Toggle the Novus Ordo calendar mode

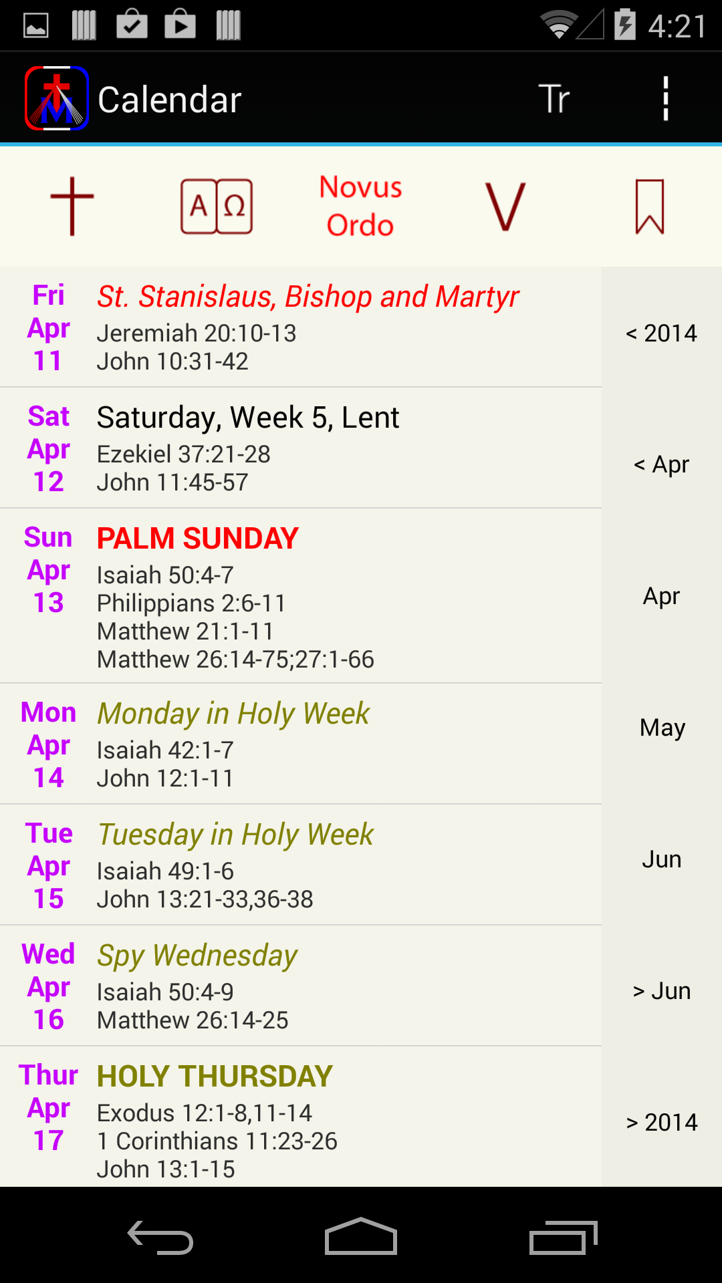pos(361,206)
